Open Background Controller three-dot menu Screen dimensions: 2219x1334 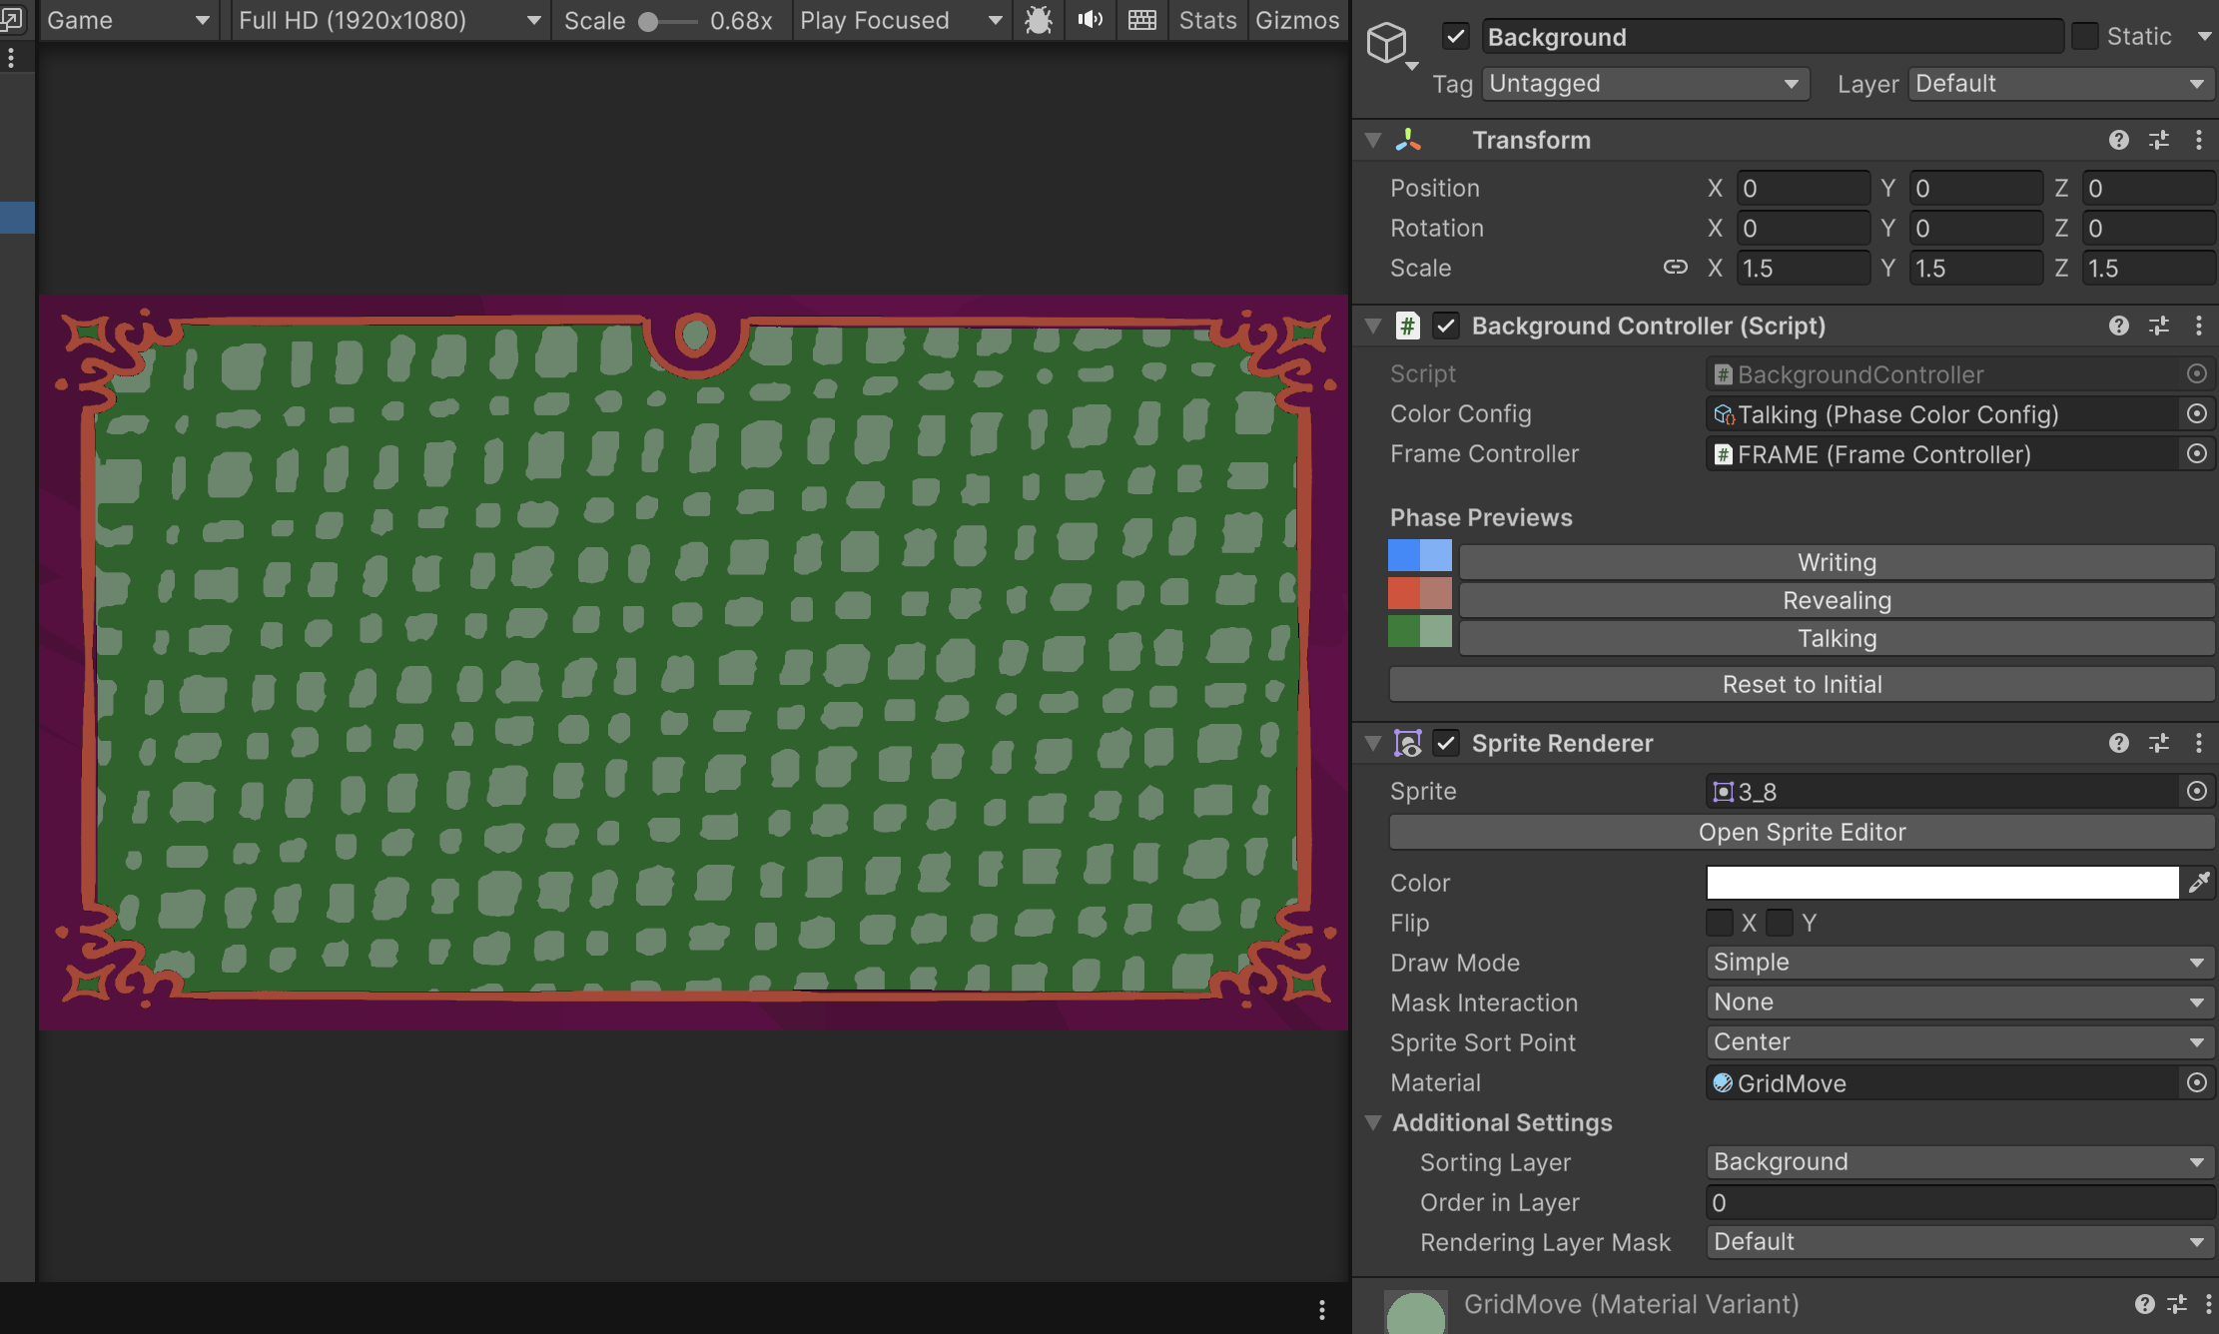[2198, 326]
